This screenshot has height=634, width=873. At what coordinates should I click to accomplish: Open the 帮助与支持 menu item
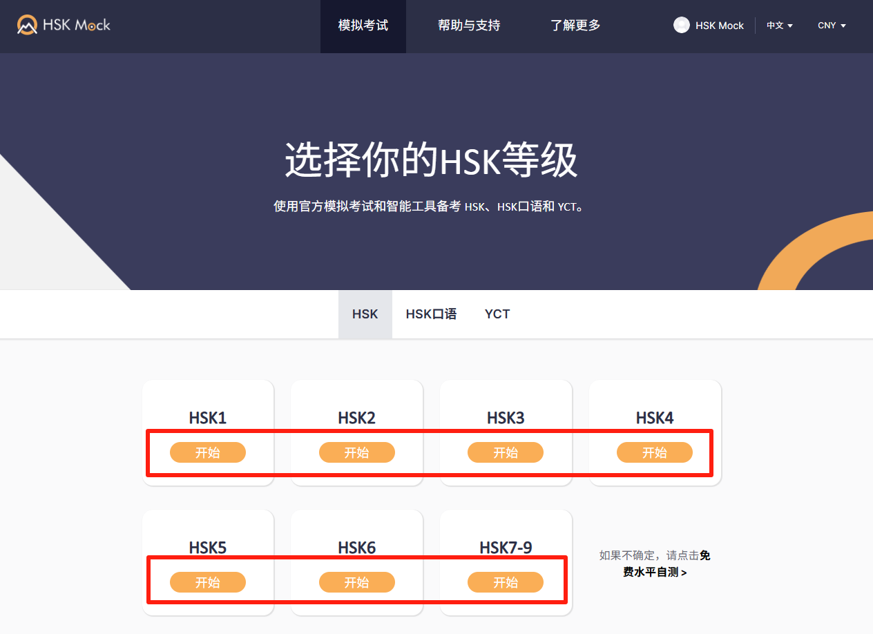[x=469, y=26]
